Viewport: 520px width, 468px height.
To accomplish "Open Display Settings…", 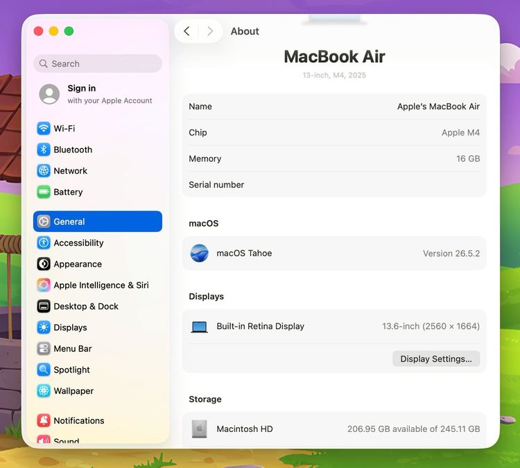I will coord(436,359).
